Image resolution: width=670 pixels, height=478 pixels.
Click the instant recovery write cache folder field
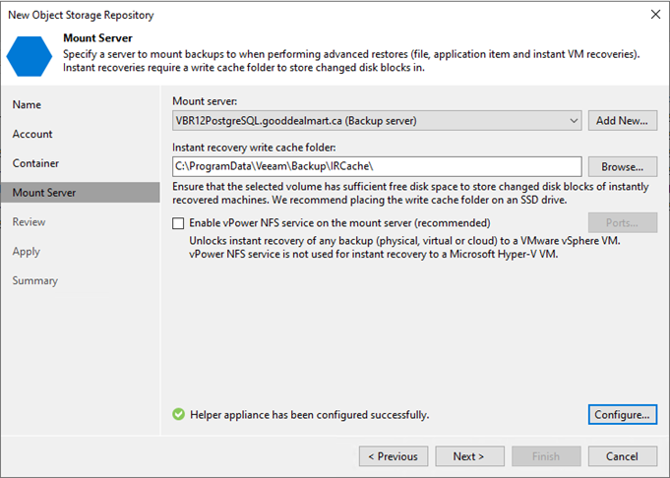point(377,166)
